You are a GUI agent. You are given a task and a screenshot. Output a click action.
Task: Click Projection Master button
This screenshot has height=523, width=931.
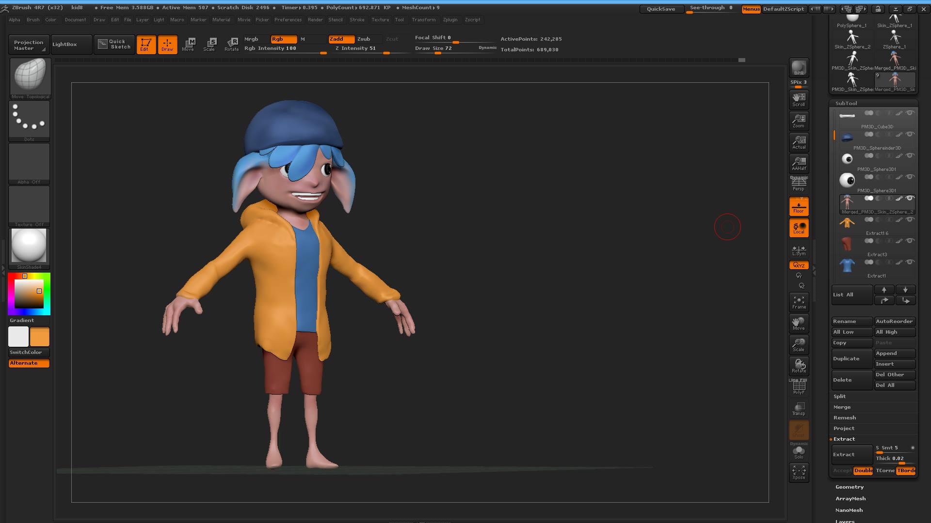coord(29,45)
